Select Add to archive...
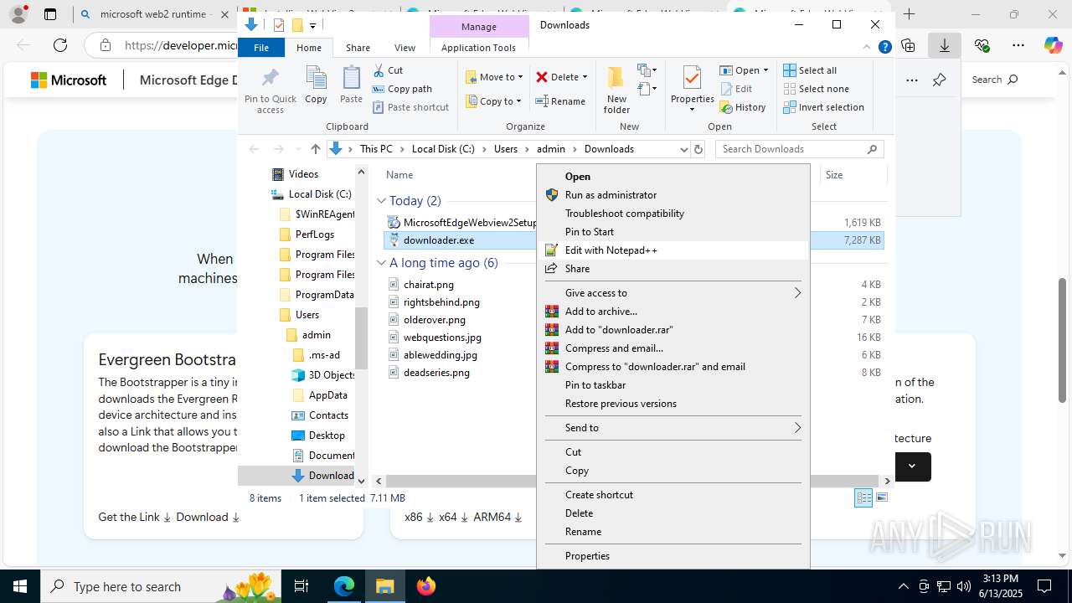Image resolution: width=1072 pixels, height=603 pixels. tap(673, 312)
